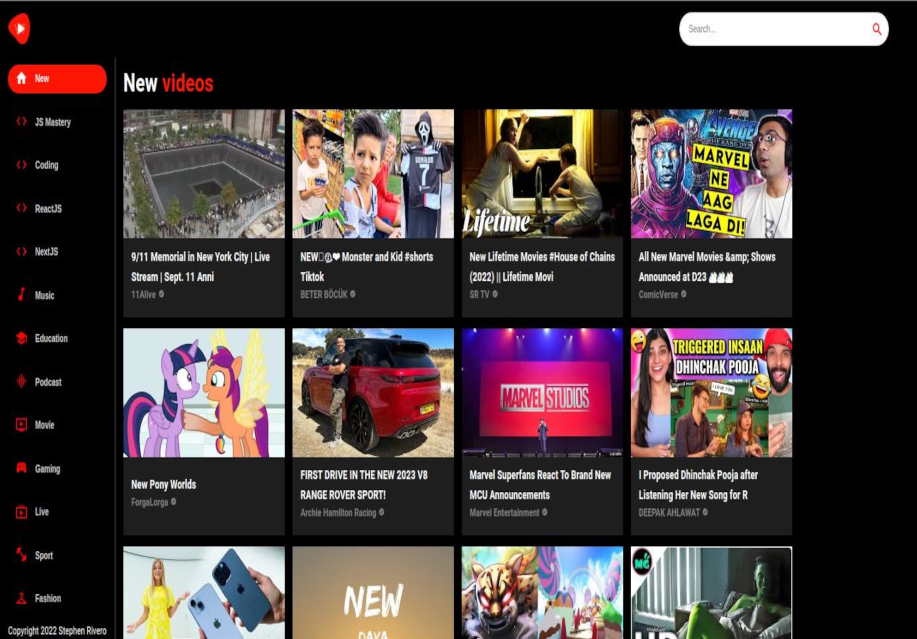Play the iPhone comparison thumbnail

click(204, 593)
